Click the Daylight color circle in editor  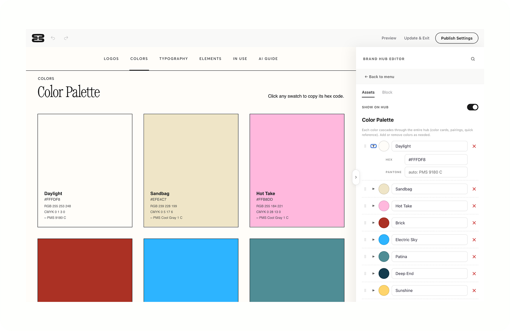[x=384, y=146]
